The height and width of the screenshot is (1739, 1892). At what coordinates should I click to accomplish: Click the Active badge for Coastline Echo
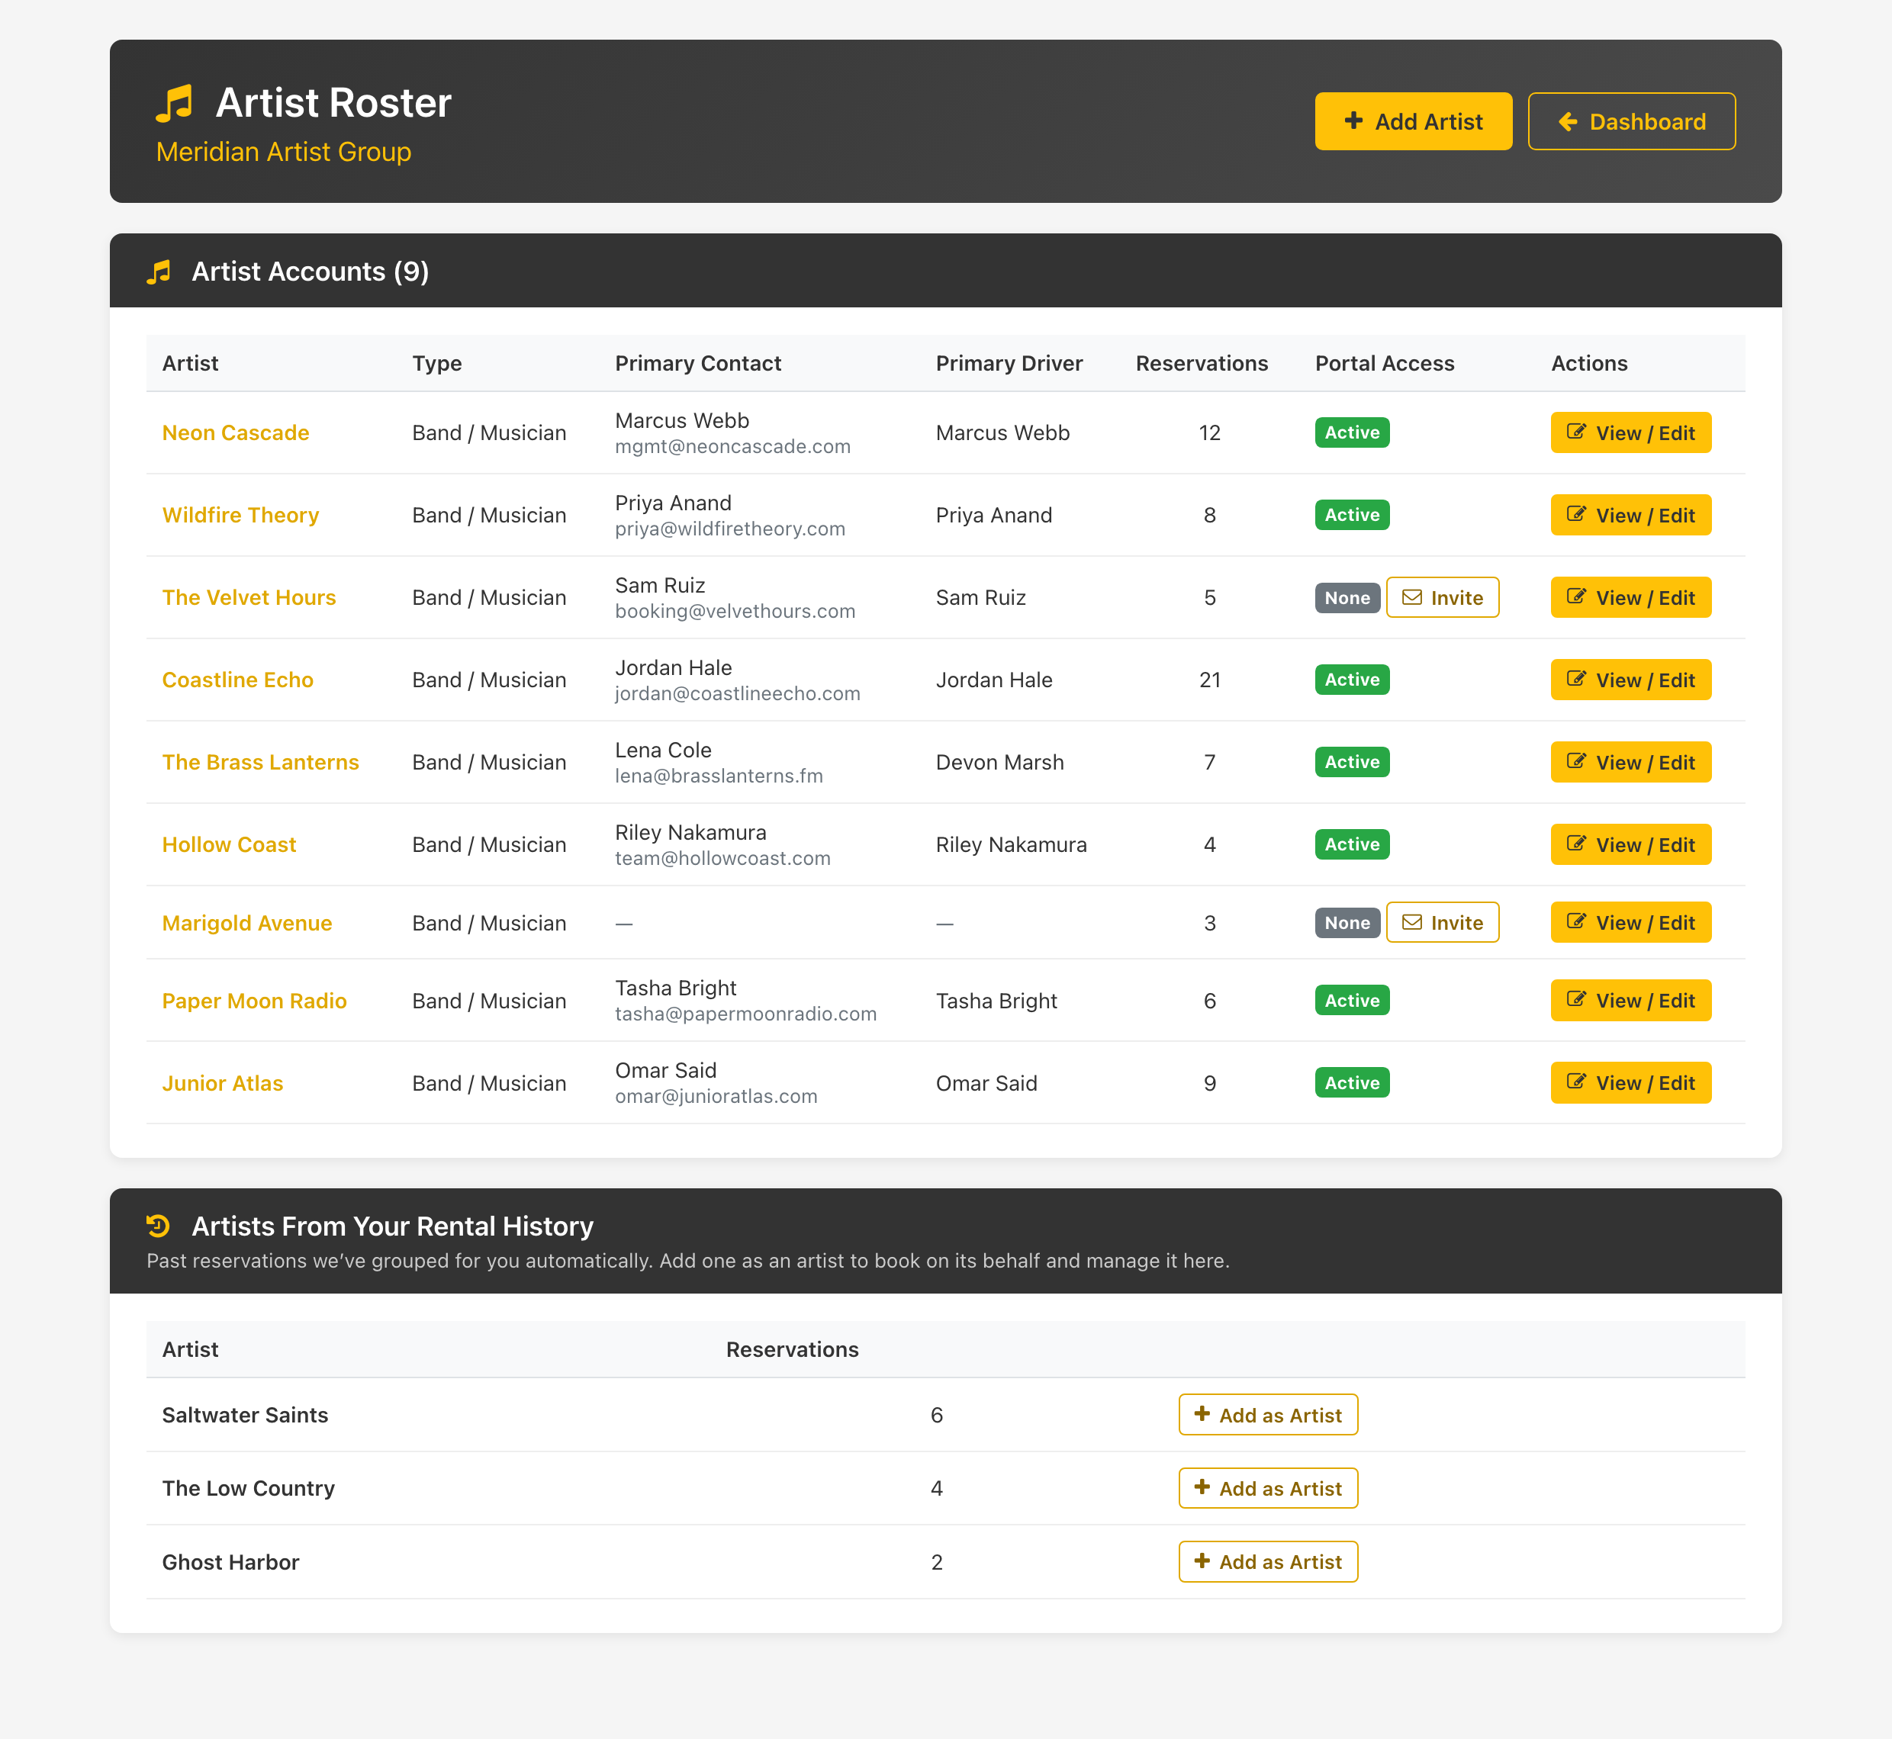pos(1352,680)
